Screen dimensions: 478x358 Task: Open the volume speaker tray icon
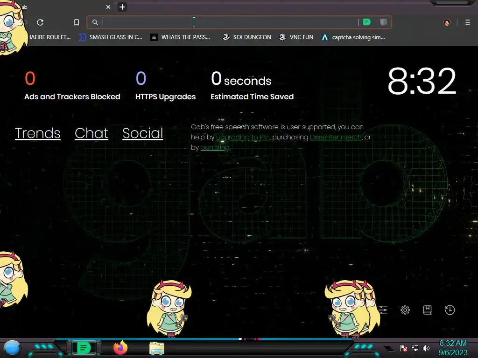[426, 348]
